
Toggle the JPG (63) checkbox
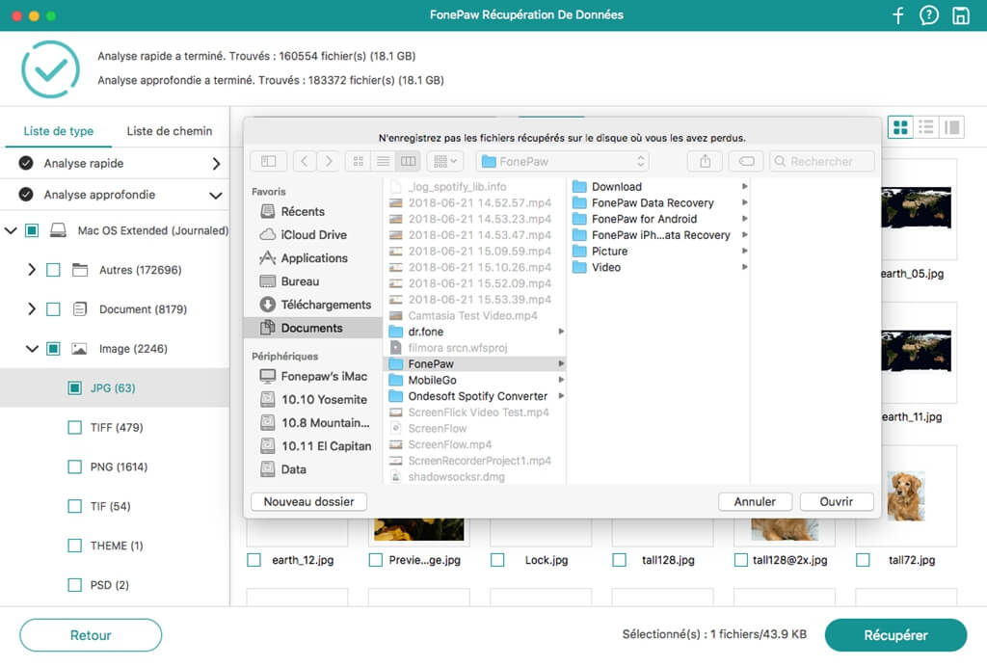[x=75, y=387]
